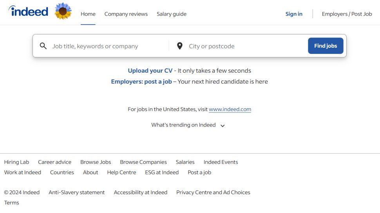This screenshot has width=380, height=213.
Task: Click Sign in link
Action: [x=294, y=14]
